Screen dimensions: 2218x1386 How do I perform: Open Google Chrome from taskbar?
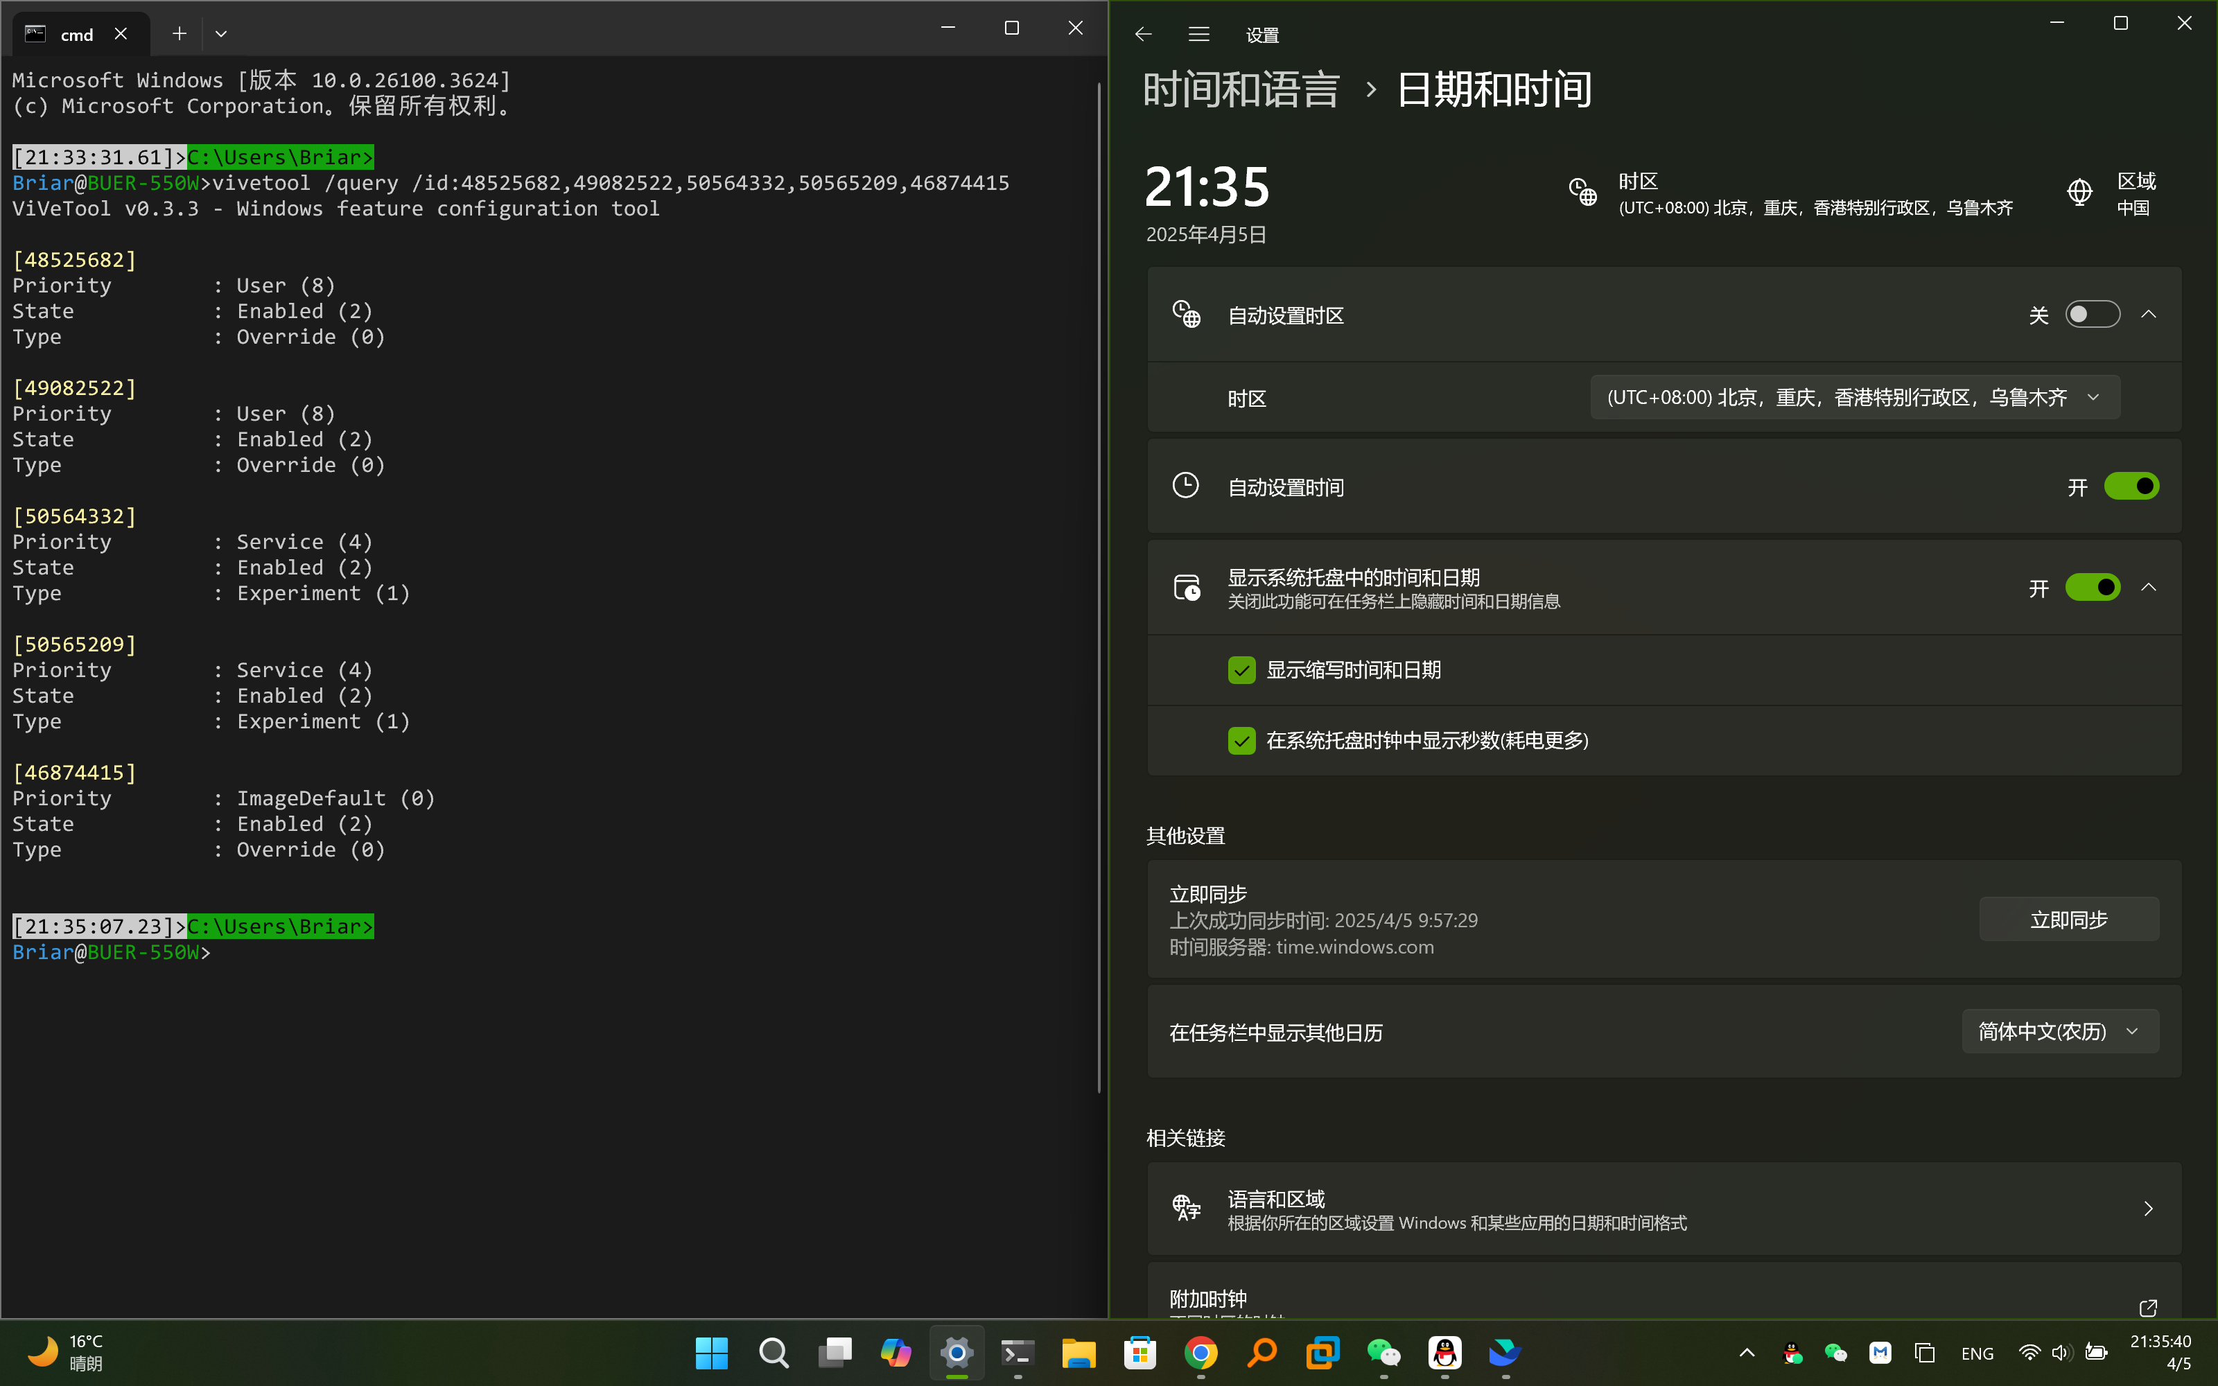point(1200,1352)
